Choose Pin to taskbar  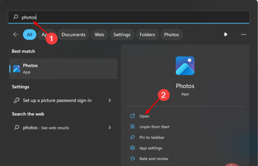[x=152, y=137]
